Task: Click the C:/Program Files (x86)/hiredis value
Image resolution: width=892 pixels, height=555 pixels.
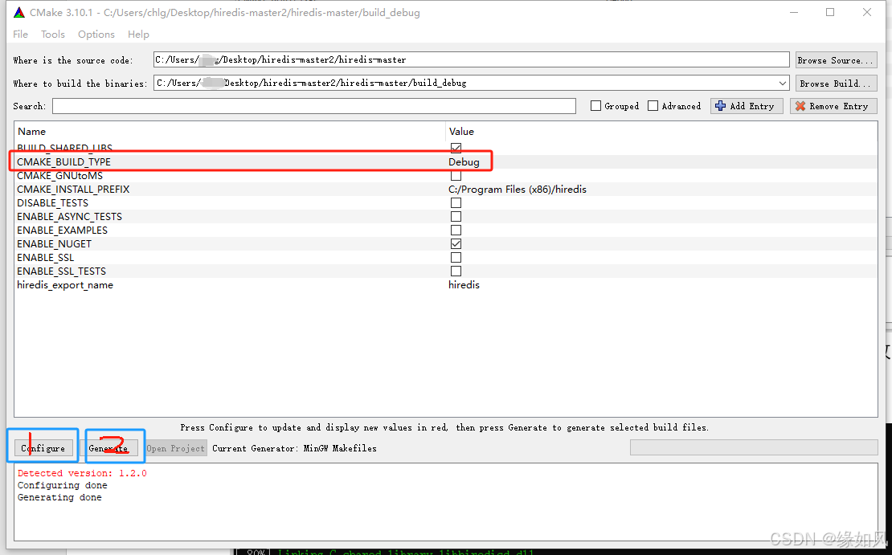Action: [x=517, y=190]
